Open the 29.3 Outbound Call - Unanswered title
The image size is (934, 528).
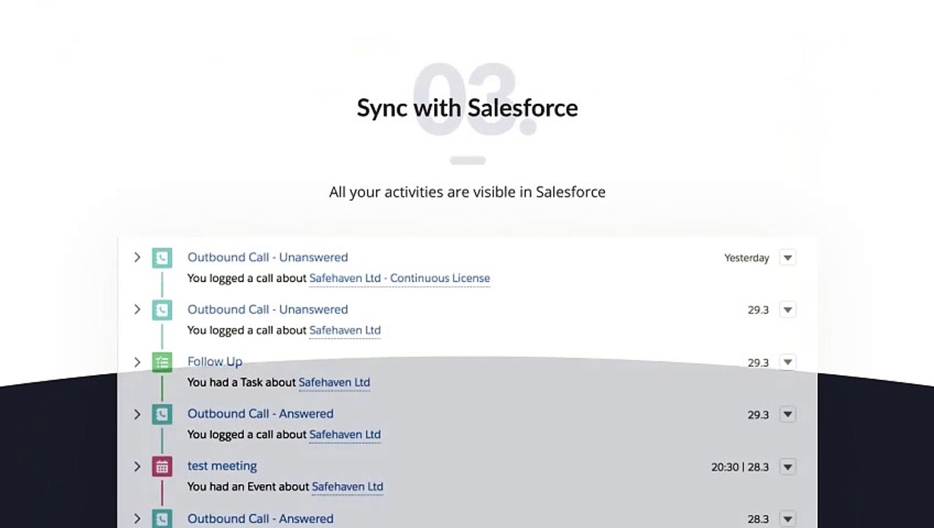click(267, 309)
